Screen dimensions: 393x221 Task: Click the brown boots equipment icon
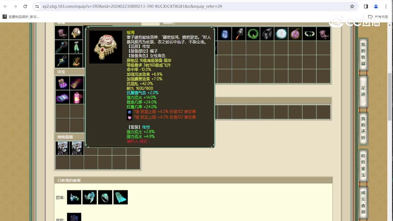[76, 61]
